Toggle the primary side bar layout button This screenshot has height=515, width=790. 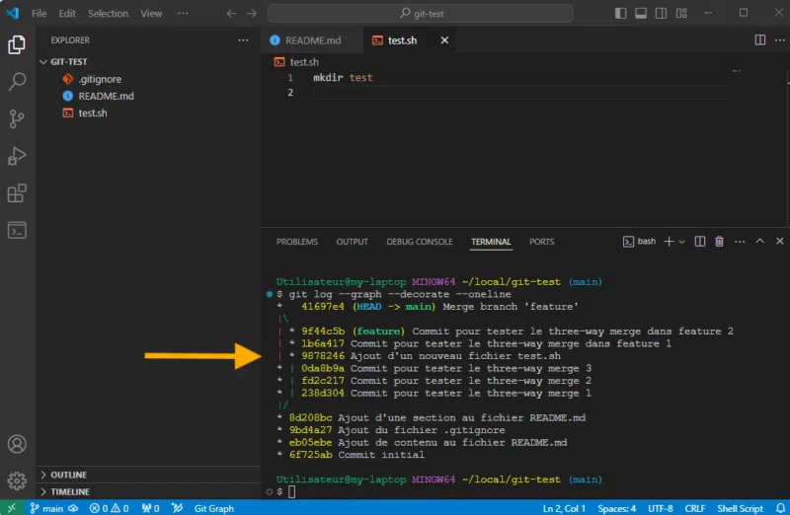pos(618,14)
